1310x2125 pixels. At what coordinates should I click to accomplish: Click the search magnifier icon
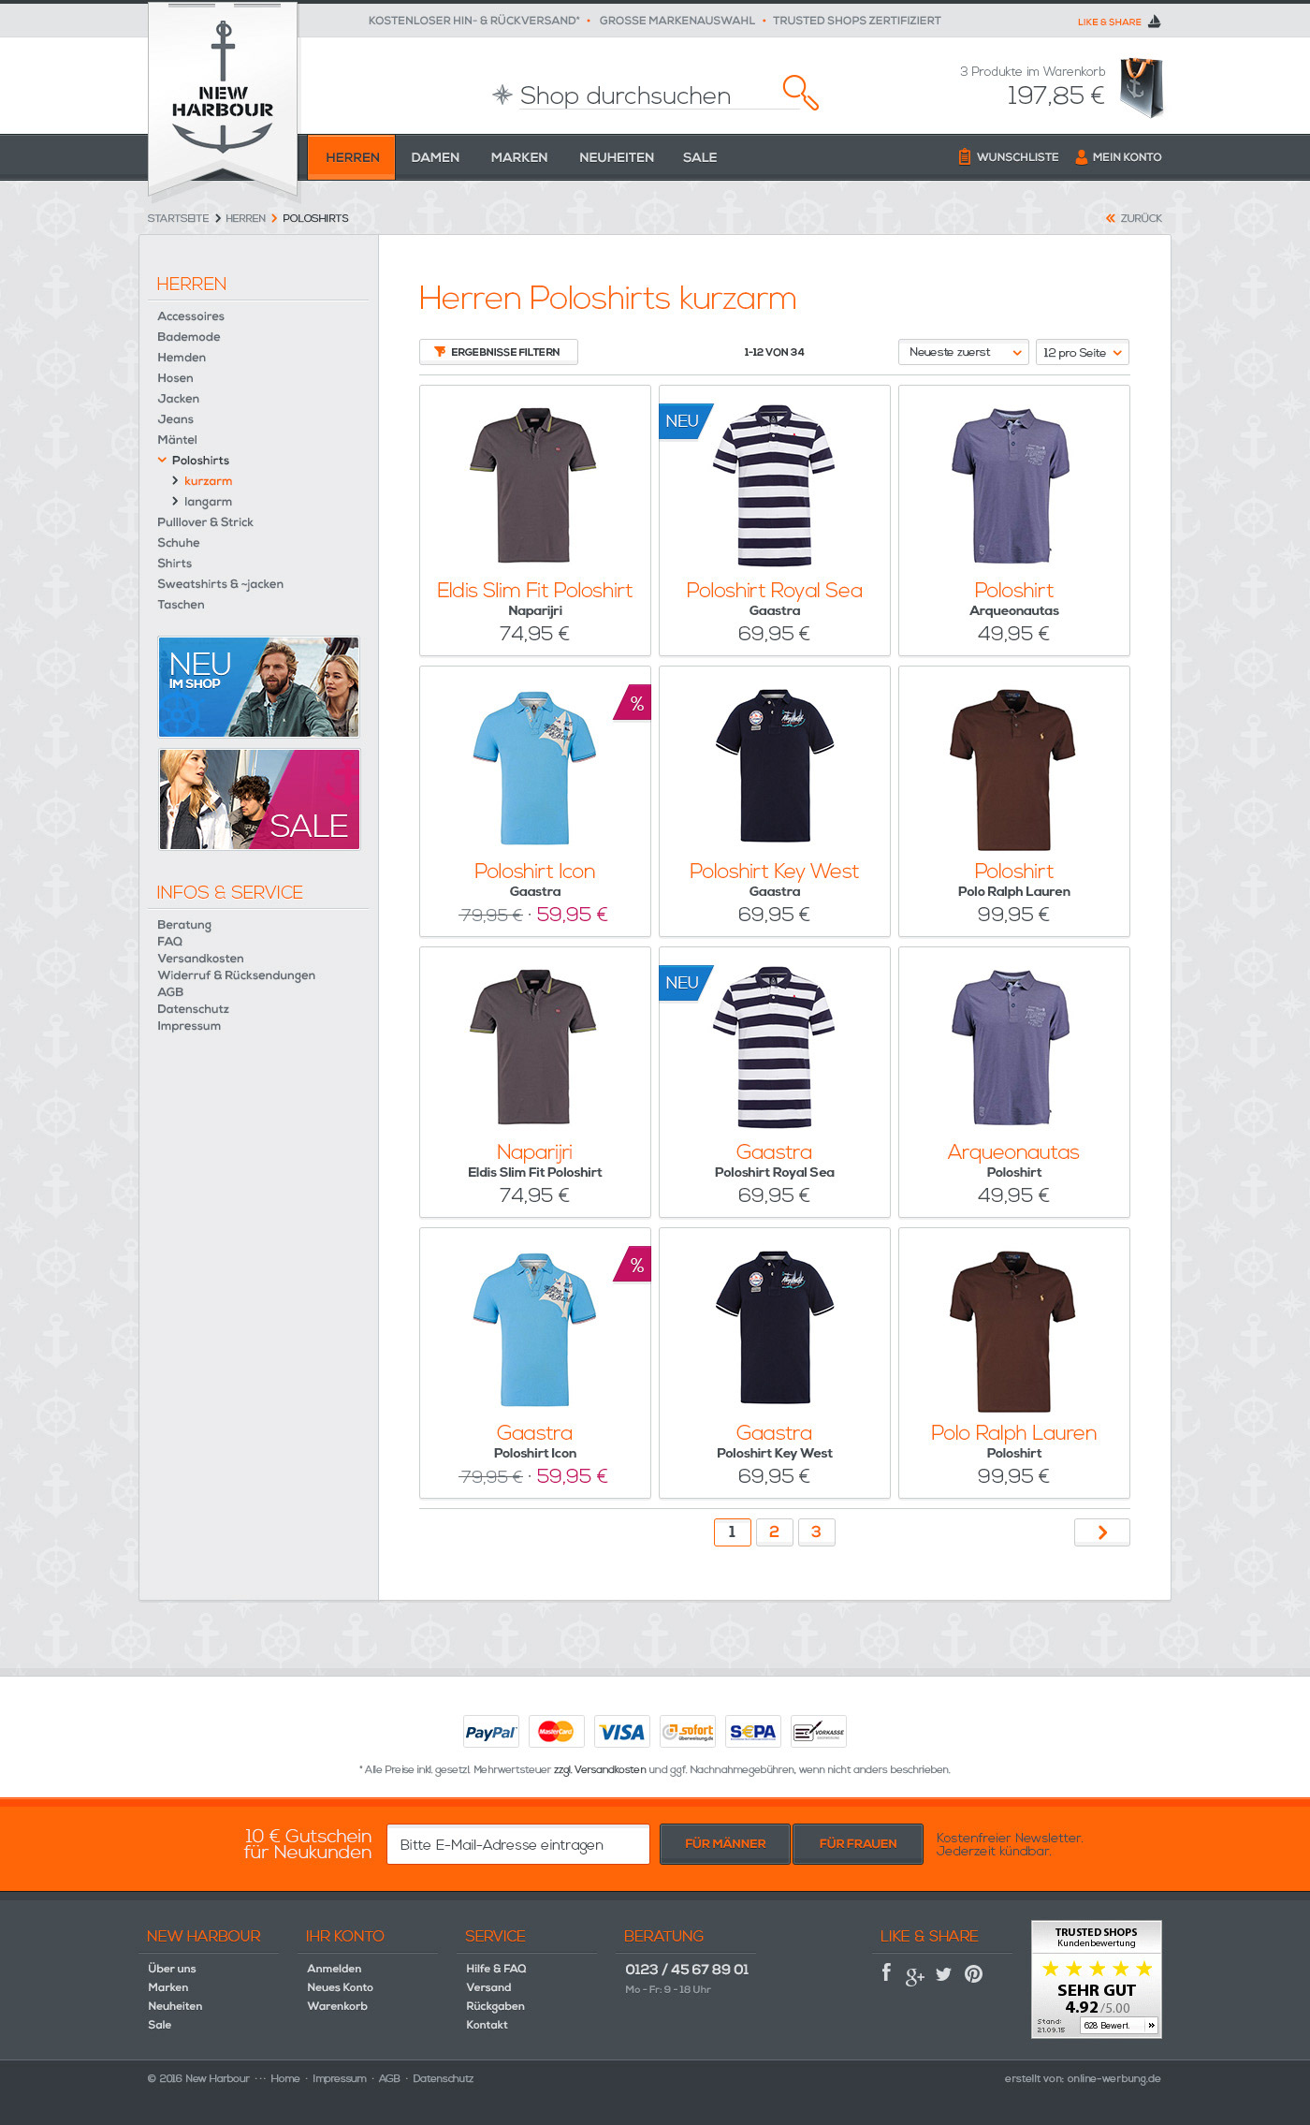click(800, 92)
